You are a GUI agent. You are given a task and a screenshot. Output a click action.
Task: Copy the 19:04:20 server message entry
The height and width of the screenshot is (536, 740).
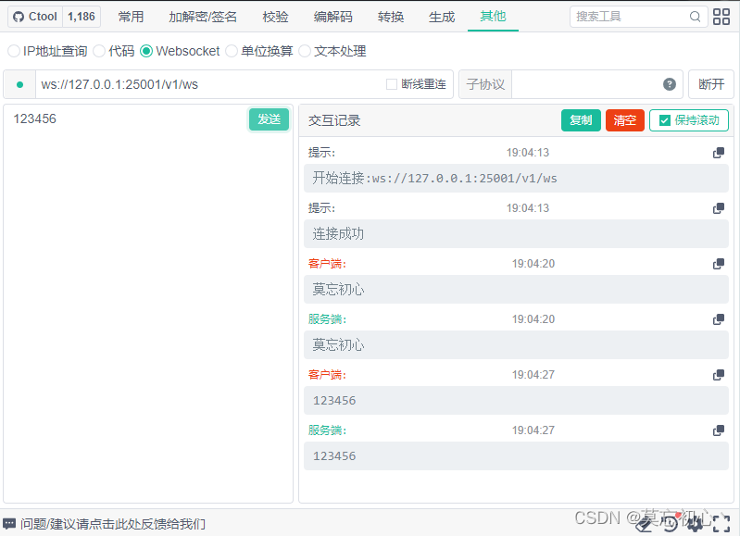(719, 319)
